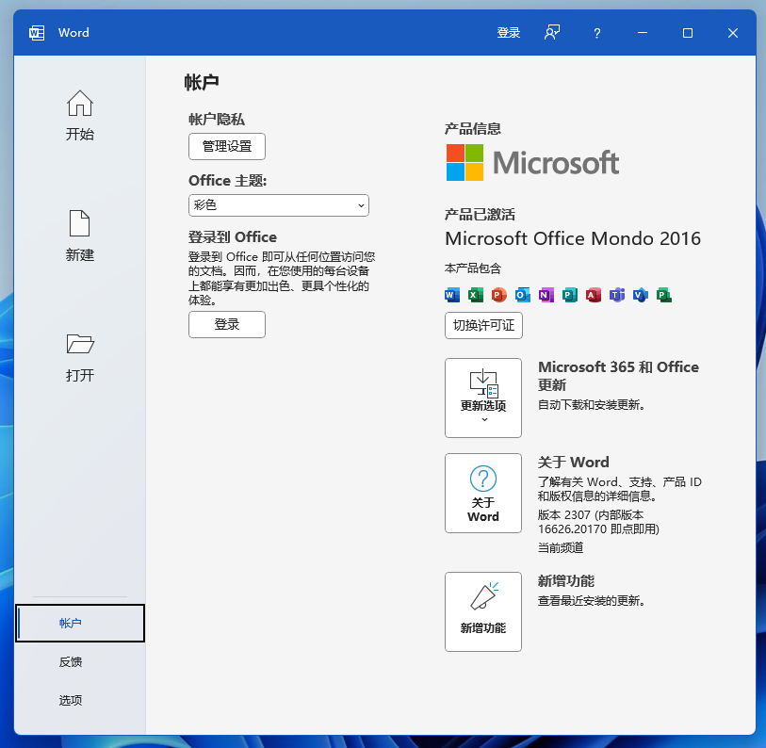Click Switch License (切换许可证) button
This screenshot has height=748, width=766.
483,325
